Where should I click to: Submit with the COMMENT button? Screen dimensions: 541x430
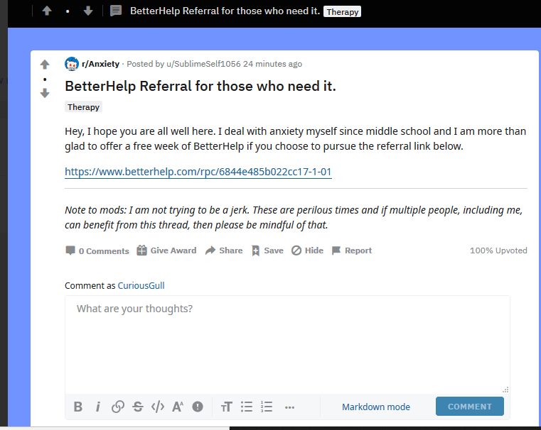469,407
